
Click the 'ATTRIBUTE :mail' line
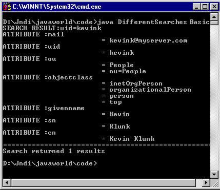(x=33, y=34)
